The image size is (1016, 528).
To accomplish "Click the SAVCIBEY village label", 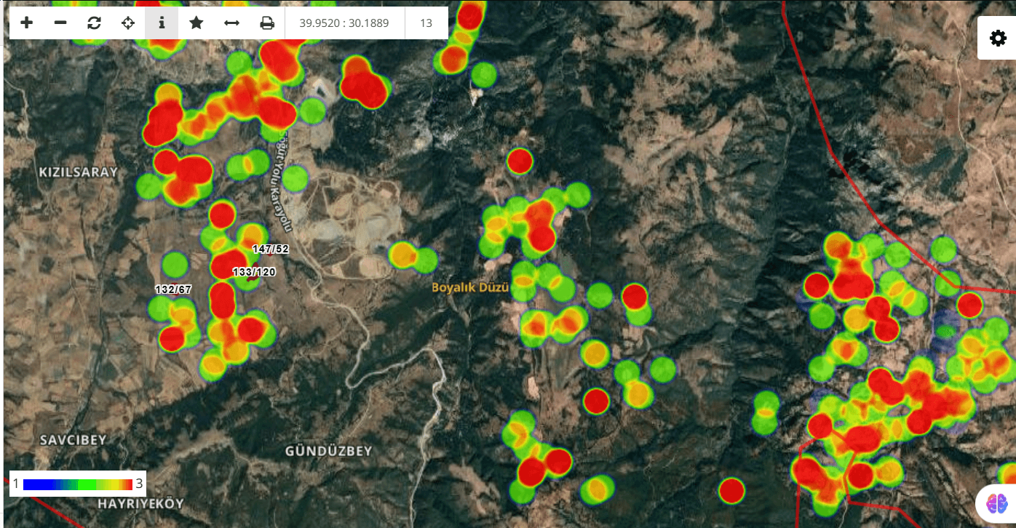I will pyautogui.click(x=73, y=440).
